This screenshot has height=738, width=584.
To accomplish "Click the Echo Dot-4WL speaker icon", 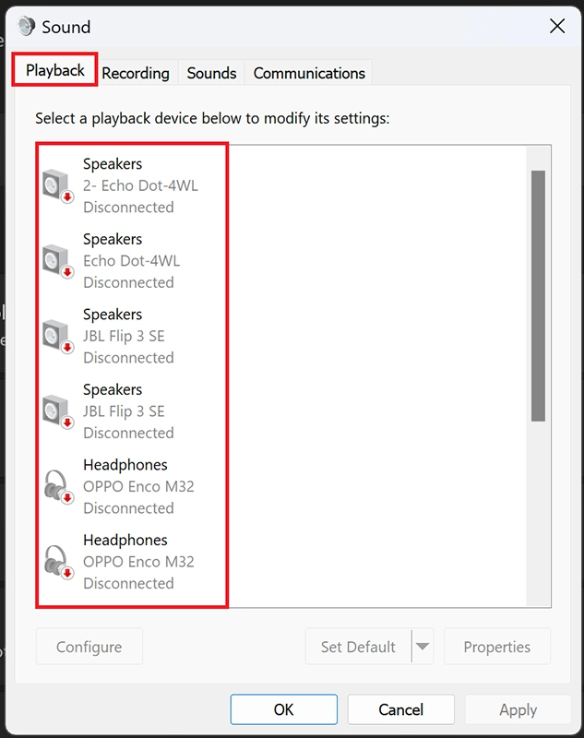I will click(58, 261).
